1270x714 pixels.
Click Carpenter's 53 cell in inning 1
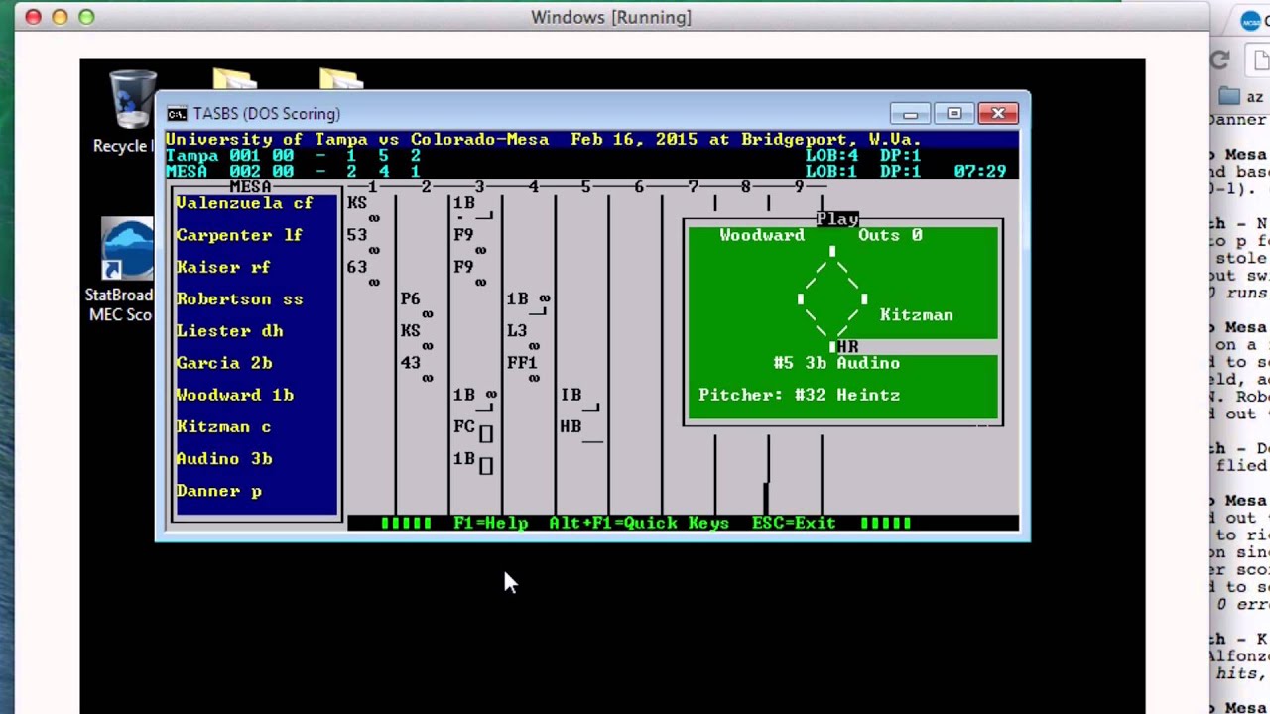point(357,235)
